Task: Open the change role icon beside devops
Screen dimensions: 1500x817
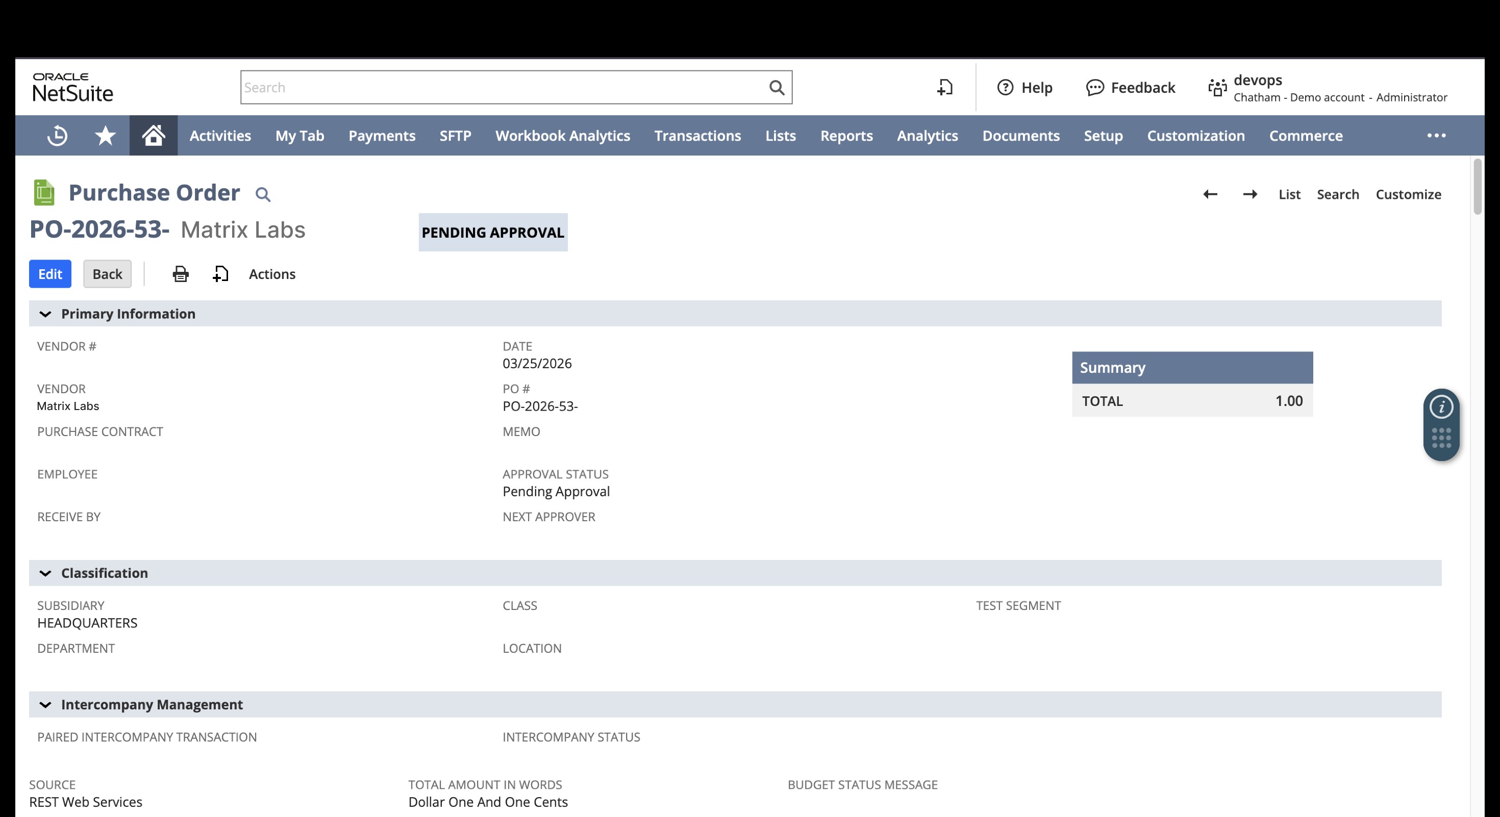Action: pos(1217,87)
